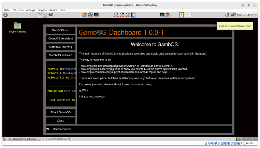The image size is (260, 148).
Task: Click the panel clock to view calendar
Action: pos(246,15)
